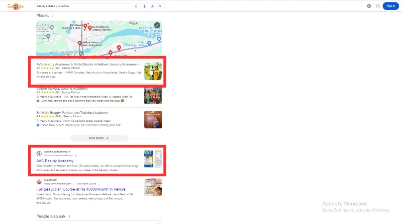This screenshot has width=402, height=224.
Task: Open Google settings gear
Action: click(369, 6)
